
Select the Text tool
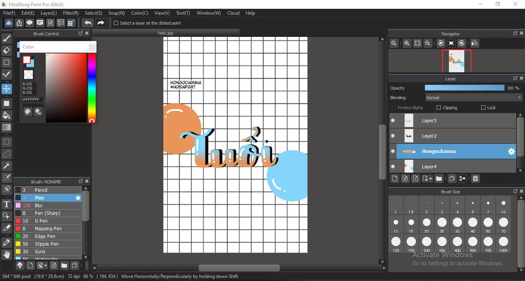tap(6, 204)
